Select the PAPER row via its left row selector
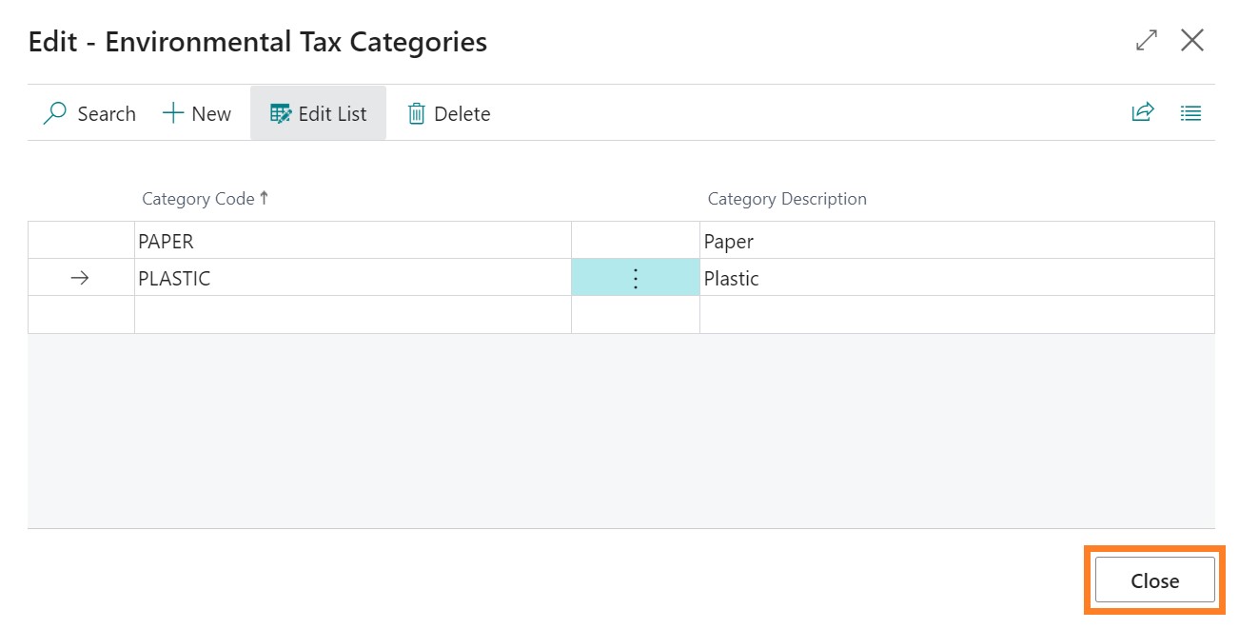 point(80,241)
